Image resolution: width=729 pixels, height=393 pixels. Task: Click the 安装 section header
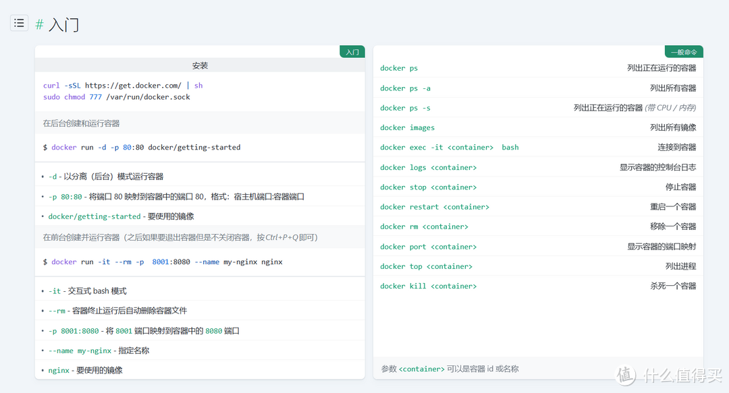pos(200,65)
